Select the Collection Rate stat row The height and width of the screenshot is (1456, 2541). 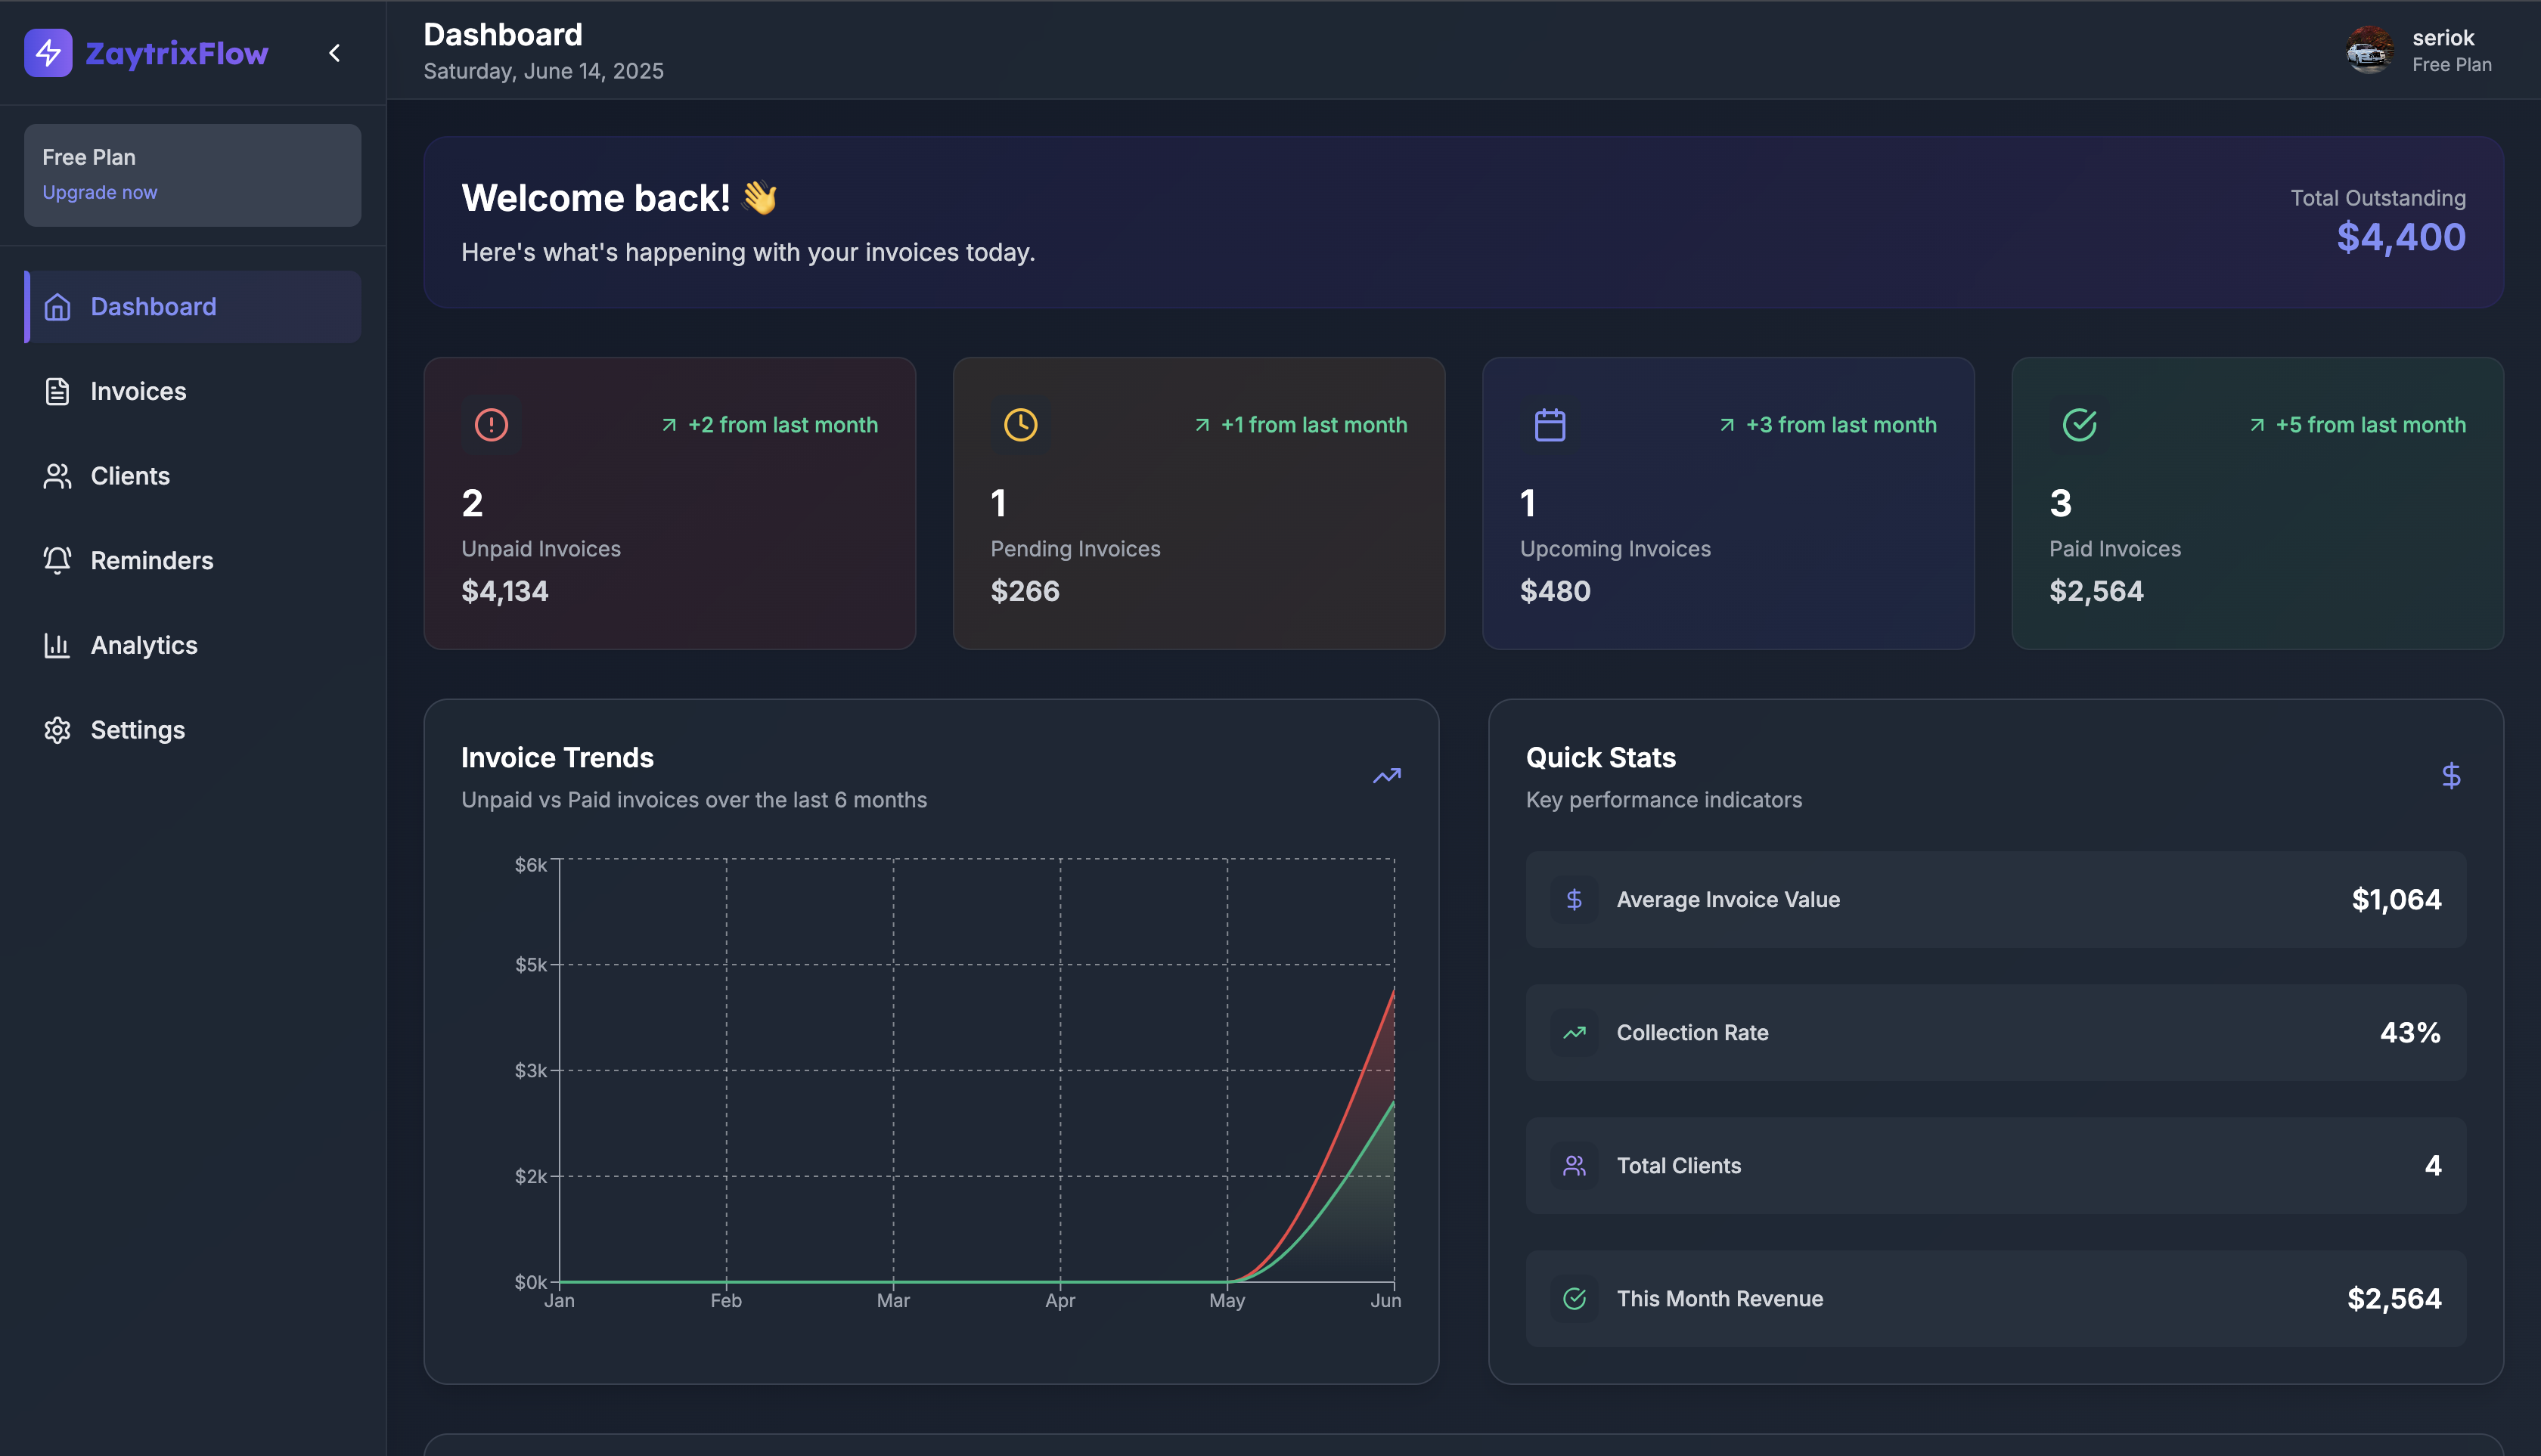pyautogui.click(x=1995, y=1032)
